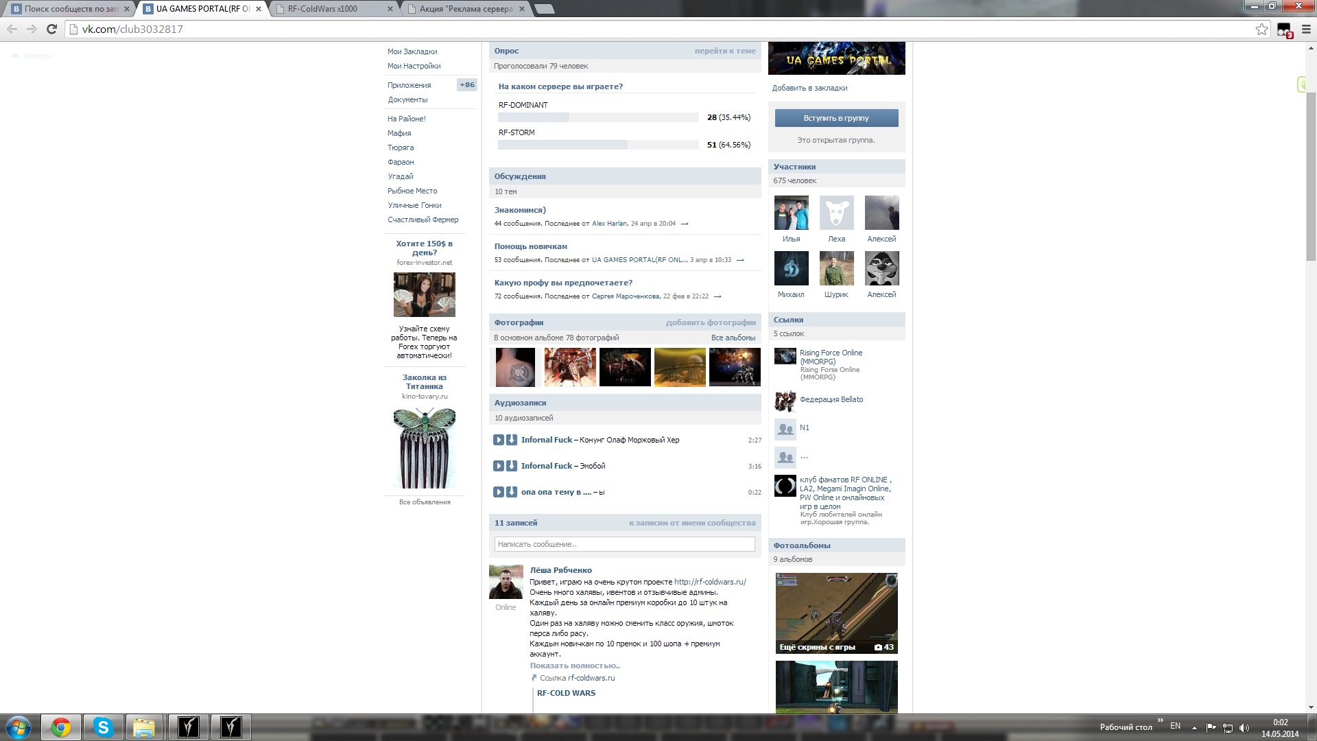
Task: Expand post with Показать полностью
Action: click(575, 666)
